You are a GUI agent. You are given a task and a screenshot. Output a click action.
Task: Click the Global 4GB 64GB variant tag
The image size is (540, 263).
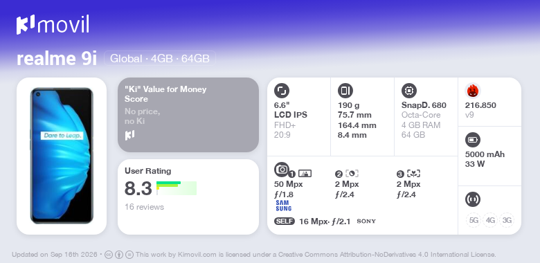[160, 59]
